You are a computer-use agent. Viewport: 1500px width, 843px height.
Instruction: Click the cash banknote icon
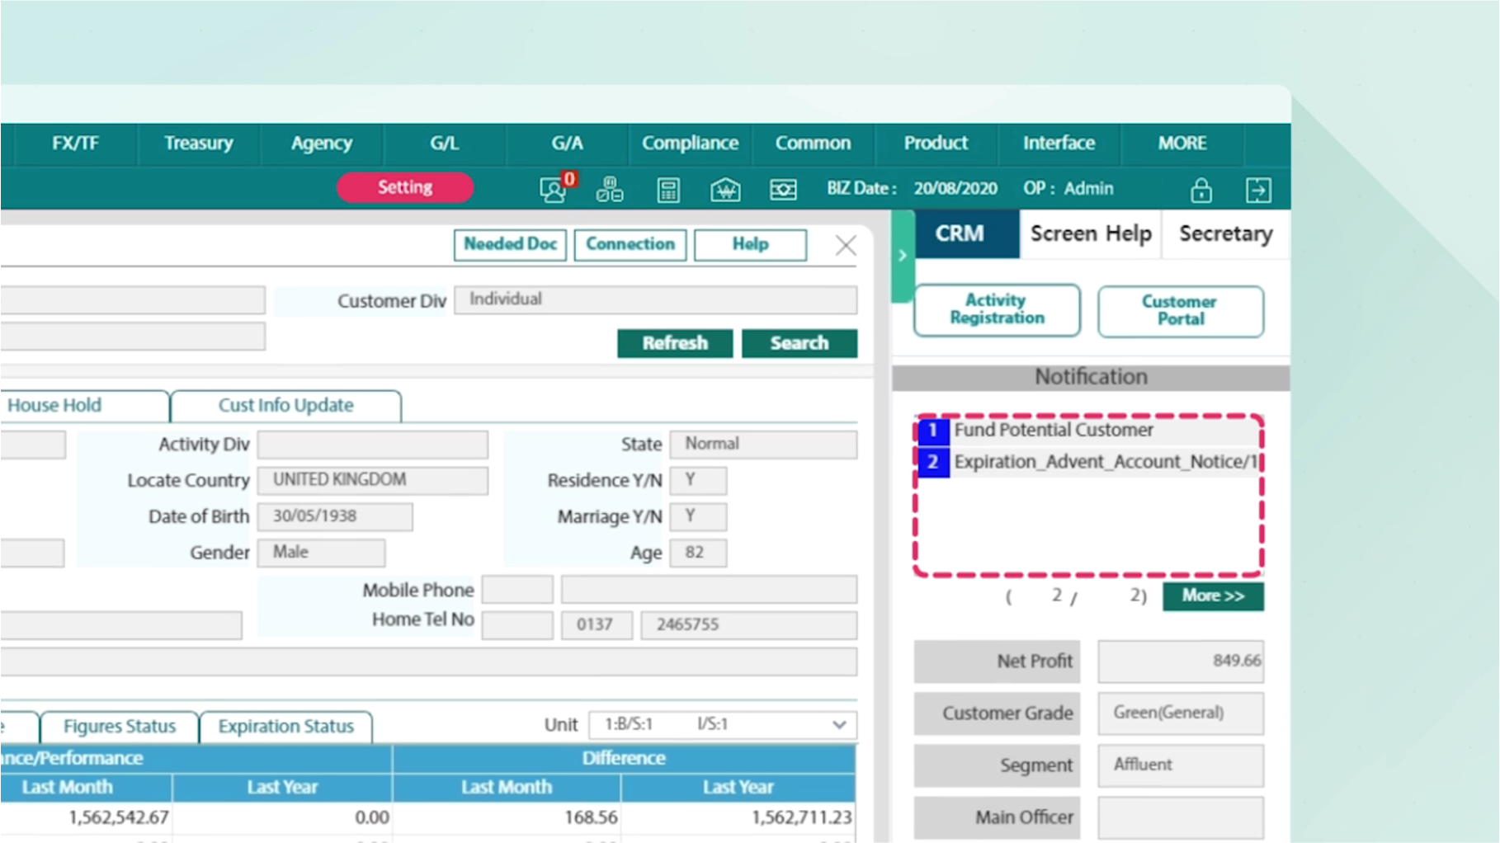(x=783, y=190)
